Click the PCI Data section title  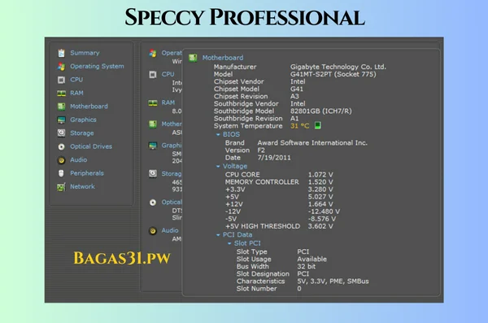(x=237, y=234)
